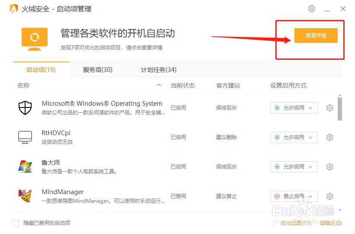
Task: Click the MindManager bell icon
Action: tap(25, 196)
